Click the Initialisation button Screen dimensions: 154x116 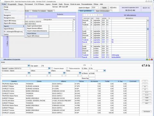(147, 112)
